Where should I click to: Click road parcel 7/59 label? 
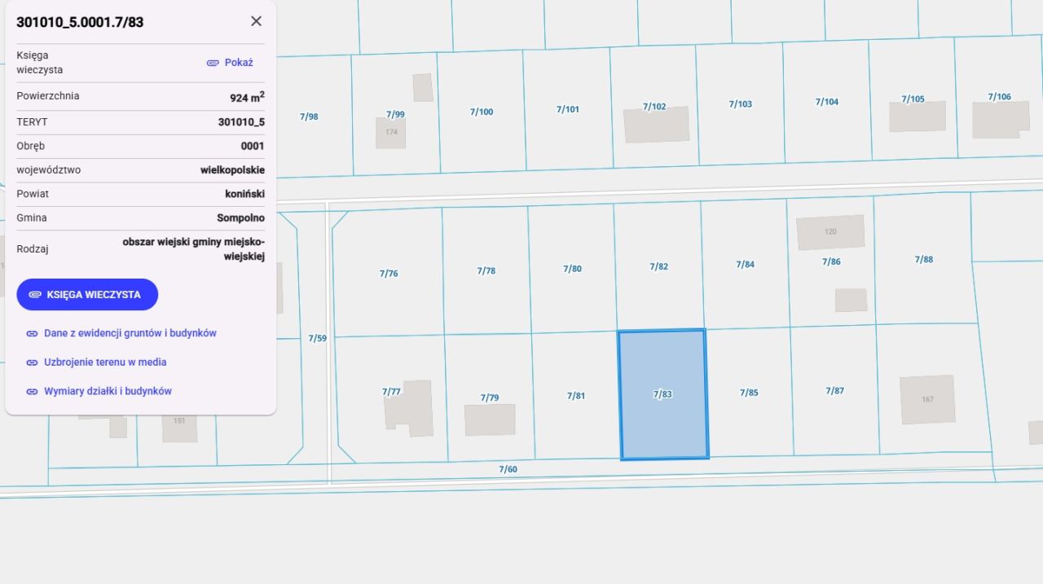coord(317,338)
